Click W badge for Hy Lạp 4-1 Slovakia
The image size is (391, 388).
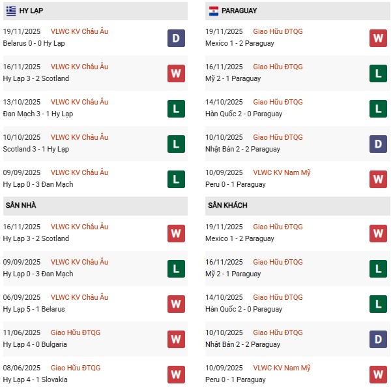pyautogui.click(x=176, y=374)
